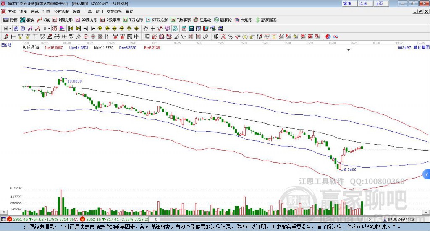This screenshot has width=430, height=231.
Task: Open the 六角形 hexagon tool
Action: pyautogui.click(x=244, y=20)
